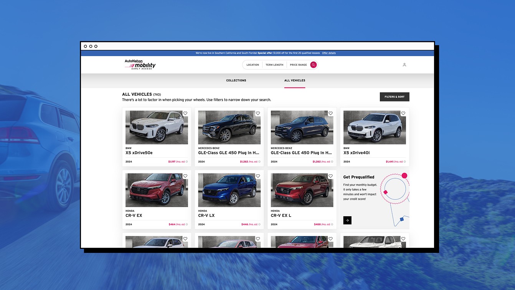The height and width of the screenshot is (290, 515).
Task: Click the $1,197 /mo. est price
Action: click(177, 162)
